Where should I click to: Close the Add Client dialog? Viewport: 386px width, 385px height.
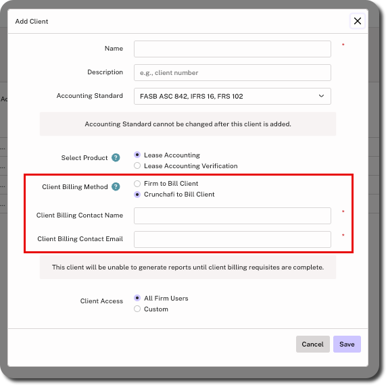click(358, 21)
